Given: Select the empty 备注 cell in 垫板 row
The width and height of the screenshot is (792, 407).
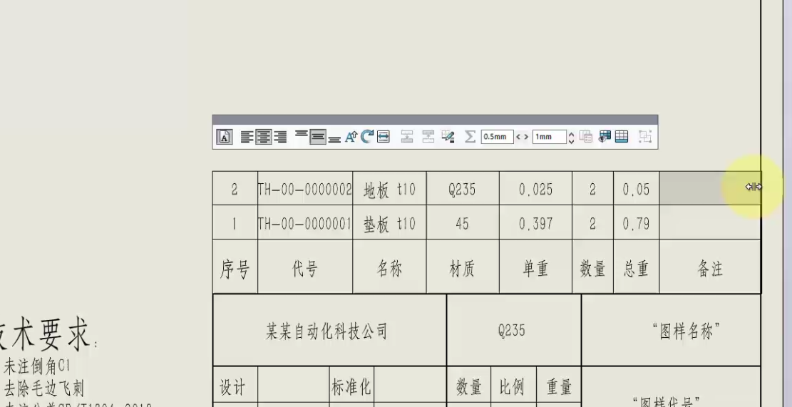Looking at the screenshot, I should [x=710, y=222].
